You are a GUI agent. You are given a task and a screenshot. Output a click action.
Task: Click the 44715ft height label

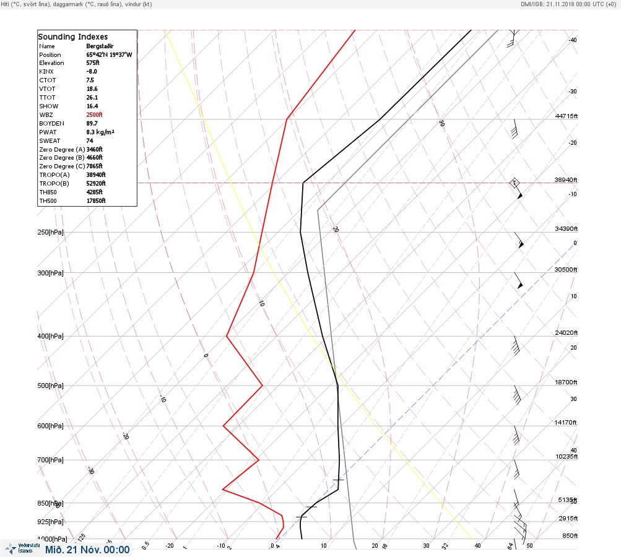pos(567,116)
